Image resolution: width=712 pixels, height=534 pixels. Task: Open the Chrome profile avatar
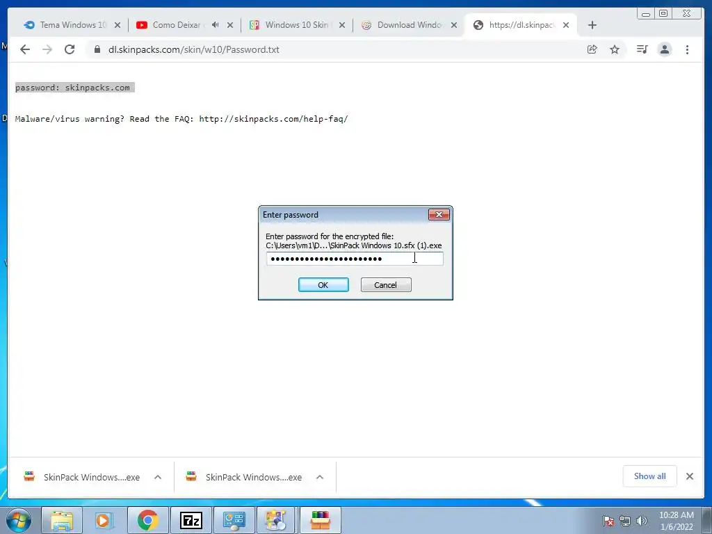pos(665,49)
